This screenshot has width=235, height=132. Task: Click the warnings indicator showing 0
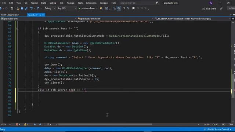pos(26,124)
